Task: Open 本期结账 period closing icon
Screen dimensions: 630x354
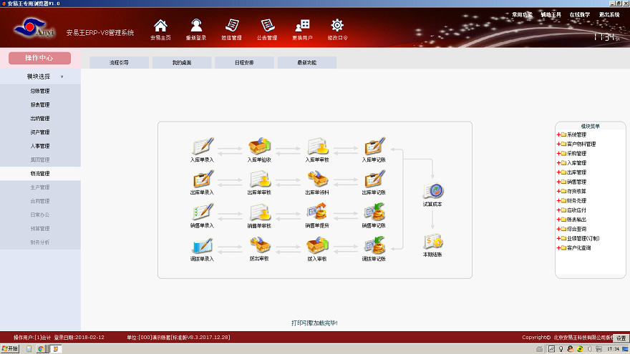Action: (x=432, y=242)
